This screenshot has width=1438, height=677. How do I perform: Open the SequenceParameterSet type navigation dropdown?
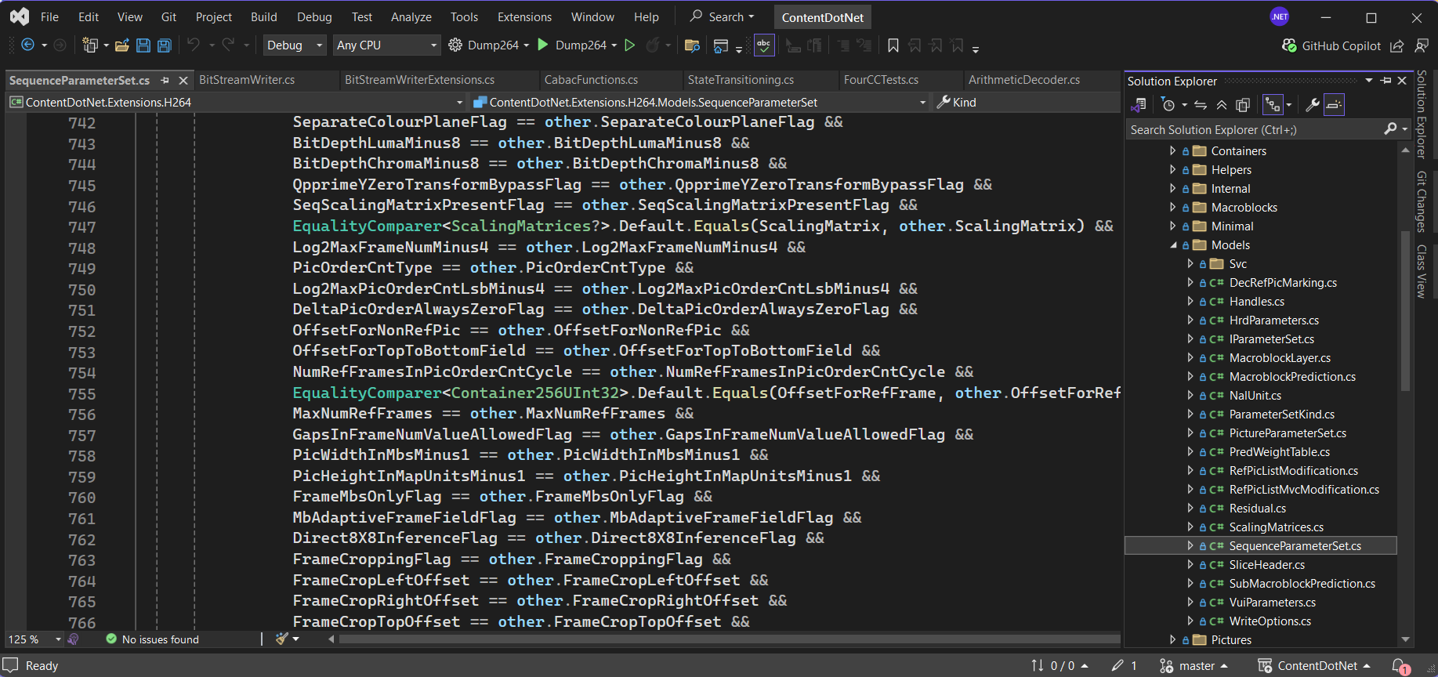[x=700, y=102]
